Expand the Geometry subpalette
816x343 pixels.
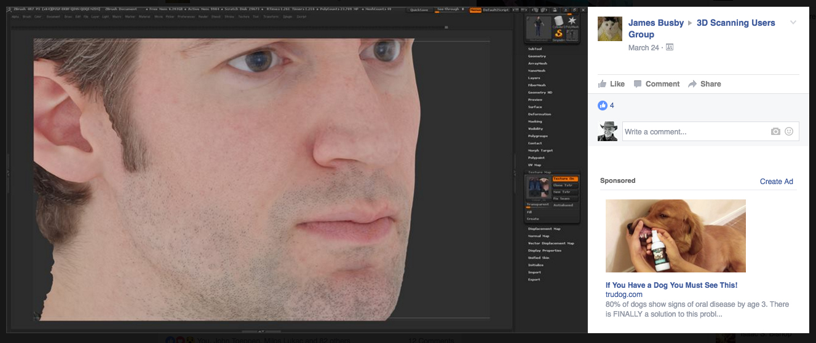tap(537, 56)
